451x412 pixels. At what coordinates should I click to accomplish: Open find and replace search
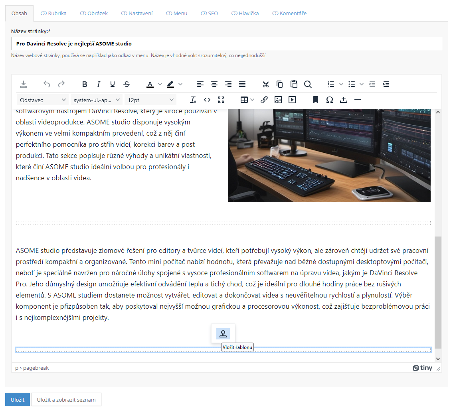[x=308, y=84]
